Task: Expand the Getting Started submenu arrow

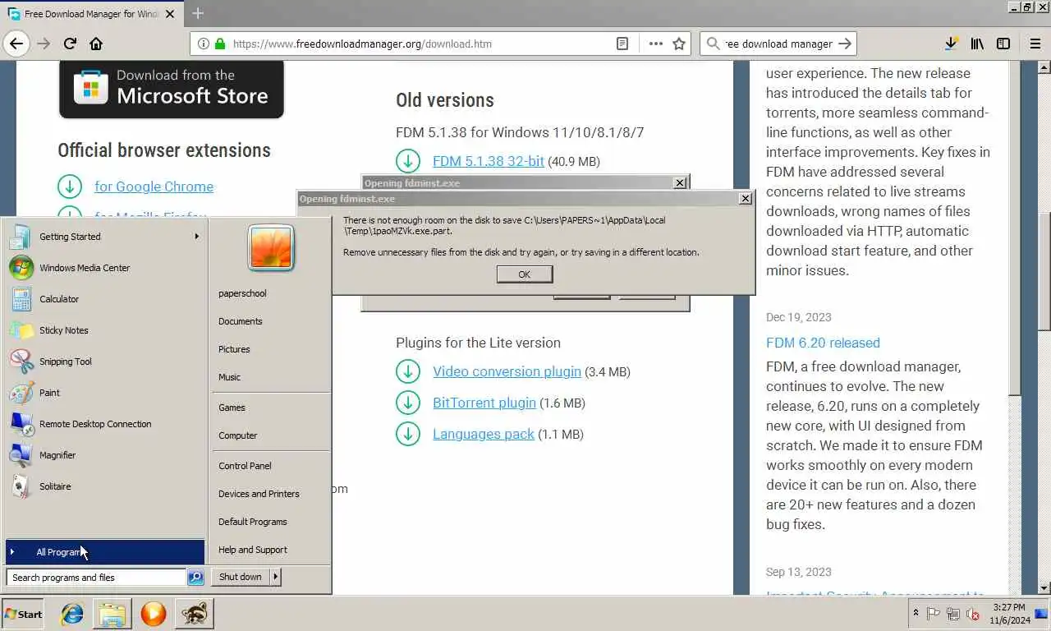Action: (x=197, y=237)
